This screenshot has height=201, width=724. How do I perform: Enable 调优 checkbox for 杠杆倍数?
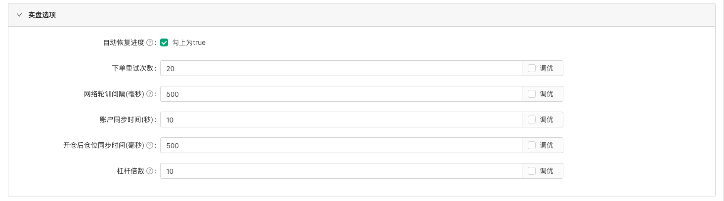[532, 171]
